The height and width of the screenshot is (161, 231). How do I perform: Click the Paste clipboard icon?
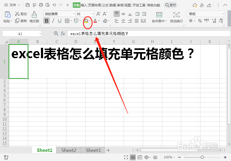8,15
